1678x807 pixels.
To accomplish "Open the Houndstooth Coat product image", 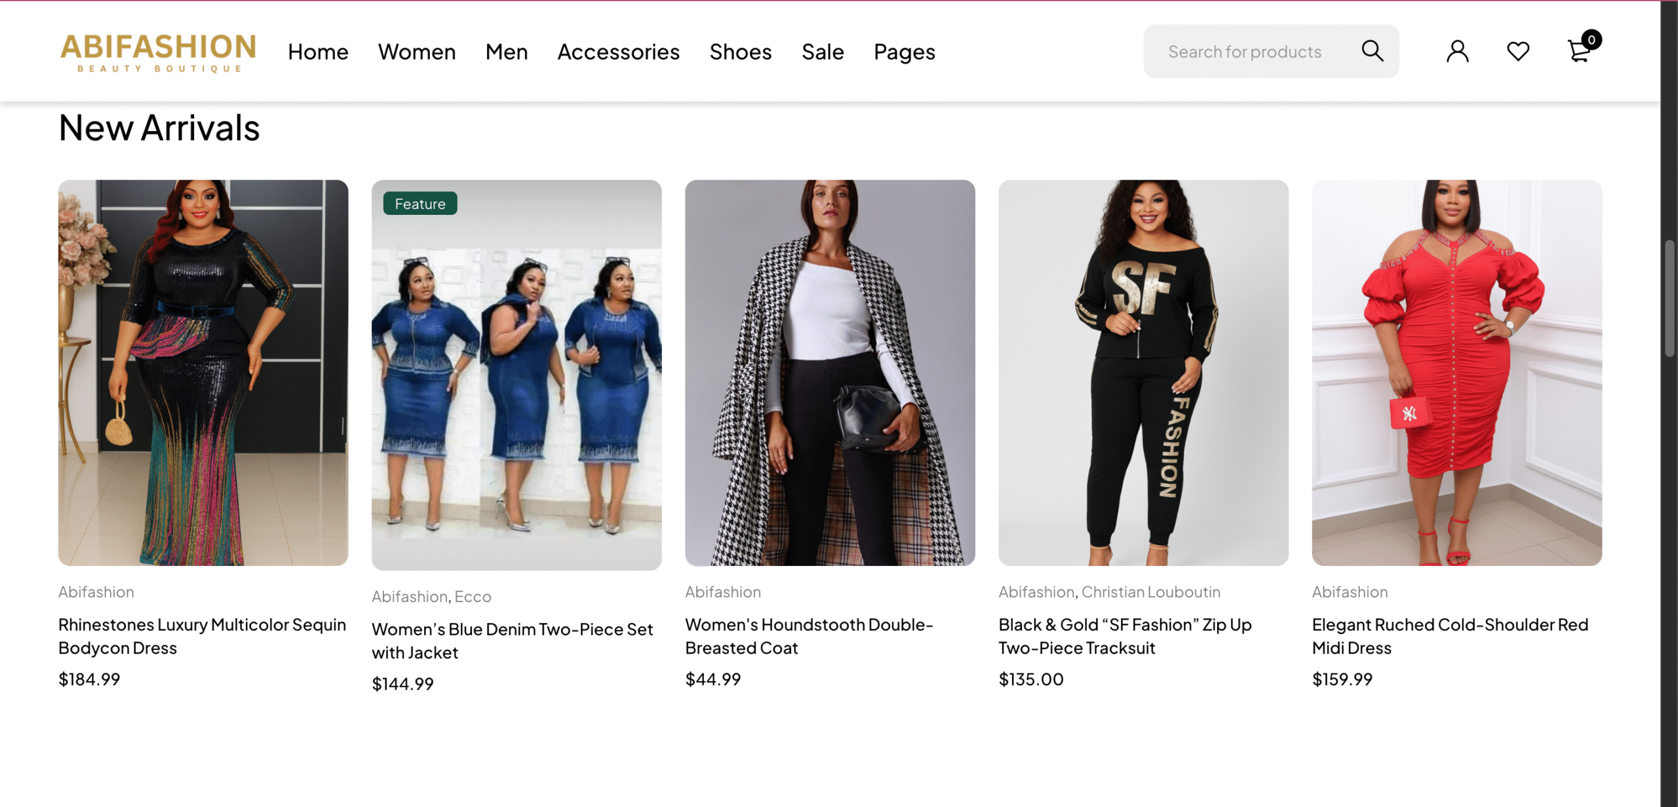I will click(830, 373).
